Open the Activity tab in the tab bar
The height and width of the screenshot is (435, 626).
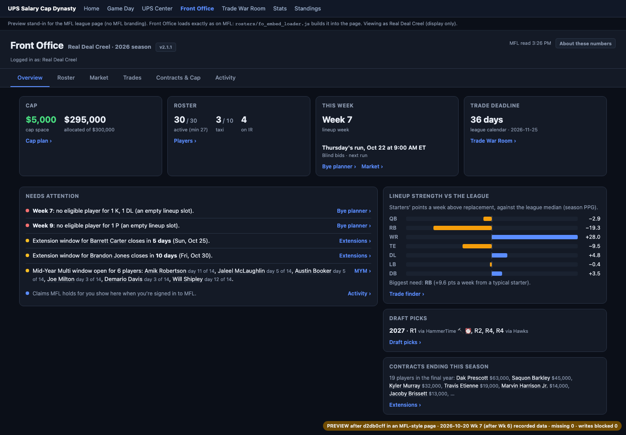225,78
